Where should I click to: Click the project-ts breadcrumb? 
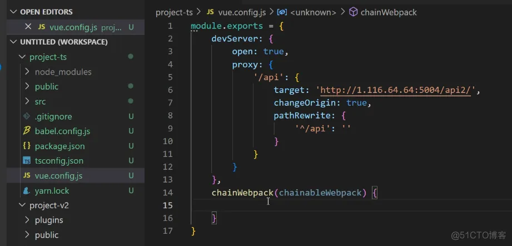click(174, 13)
